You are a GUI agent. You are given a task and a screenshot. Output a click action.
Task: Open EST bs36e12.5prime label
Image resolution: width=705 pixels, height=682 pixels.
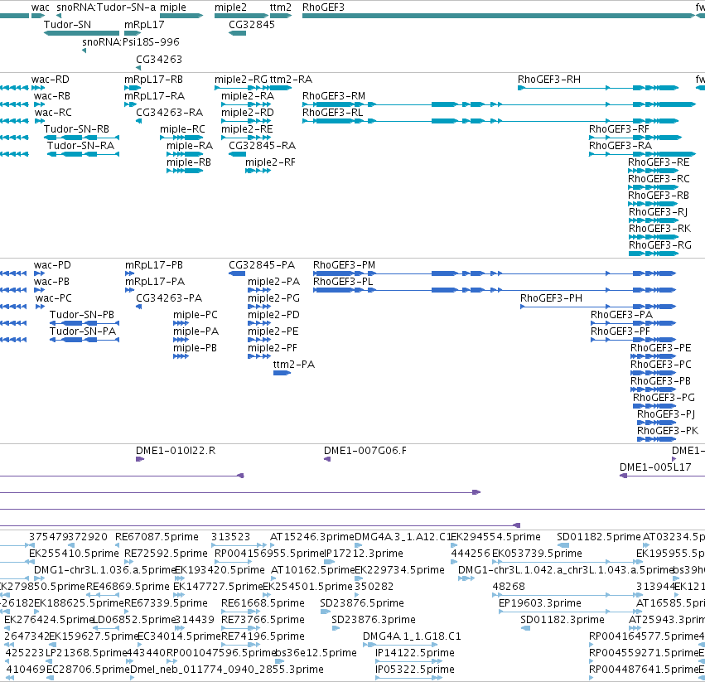coord(316,653)
